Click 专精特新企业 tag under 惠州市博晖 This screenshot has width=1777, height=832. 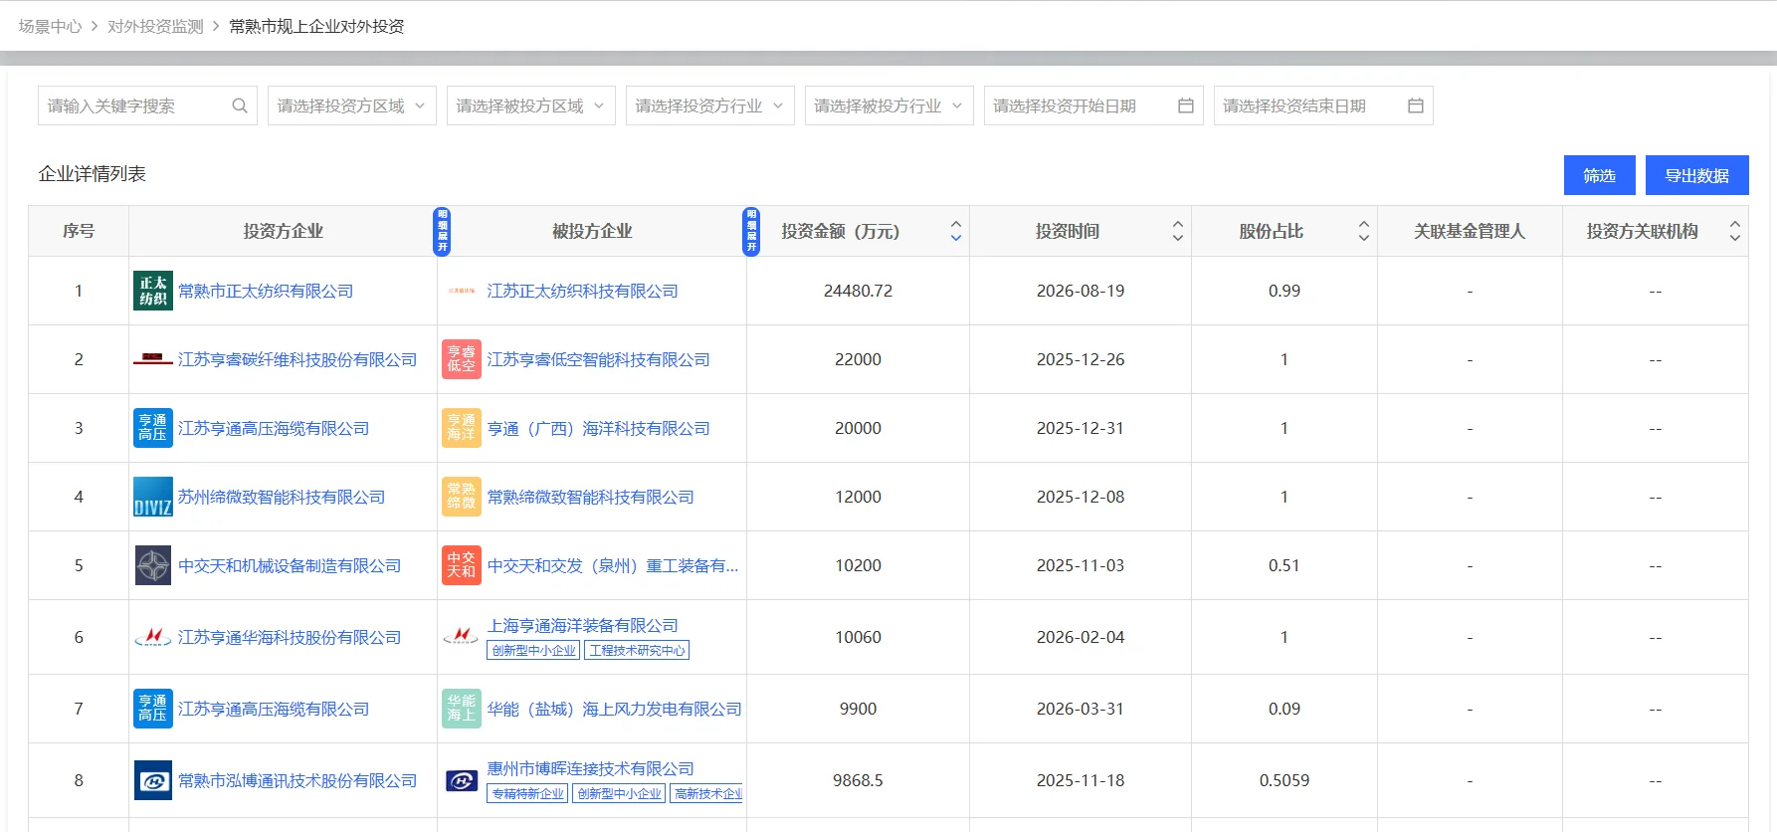point(528,794)
